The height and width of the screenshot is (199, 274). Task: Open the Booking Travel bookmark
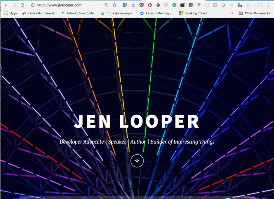pos(193,13)
